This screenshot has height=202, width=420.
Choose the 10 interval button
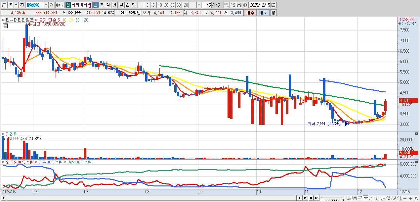coord(160,5)
